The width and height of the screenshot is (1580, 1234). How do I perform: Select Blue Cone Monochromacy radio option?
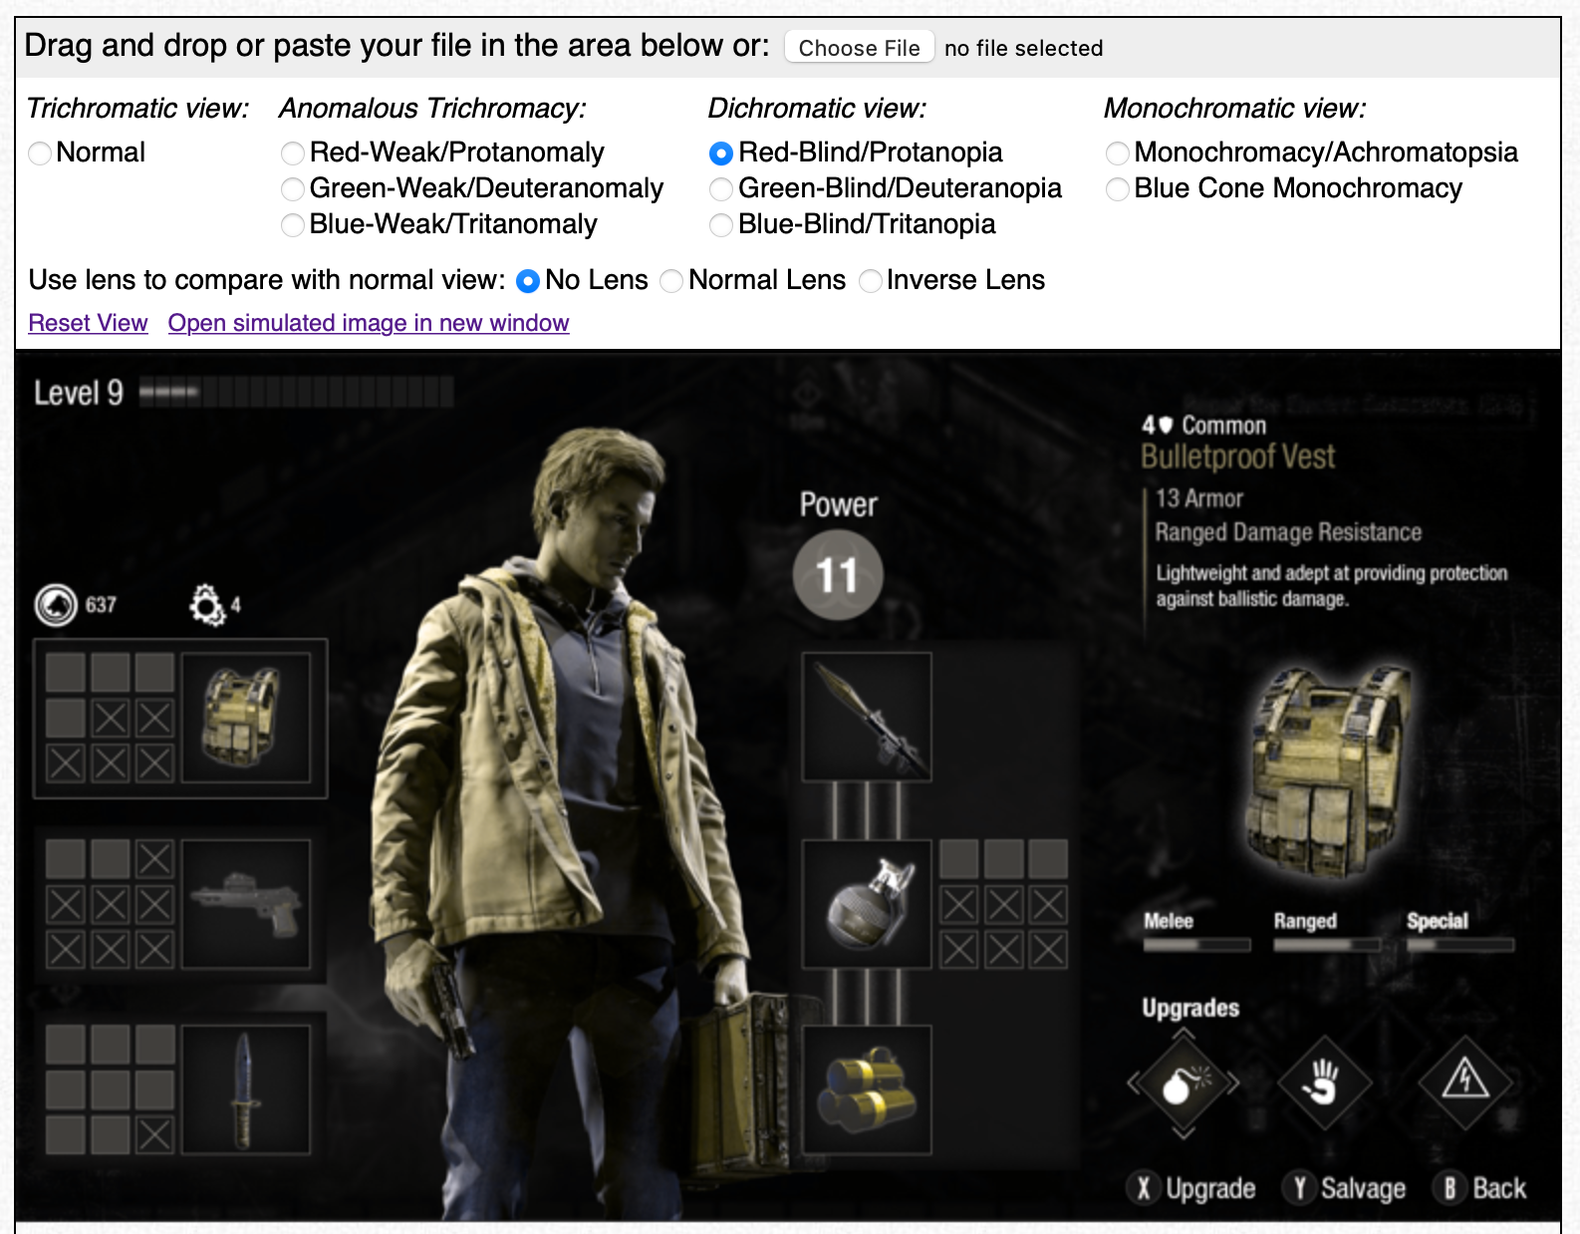pos(1118,189)
